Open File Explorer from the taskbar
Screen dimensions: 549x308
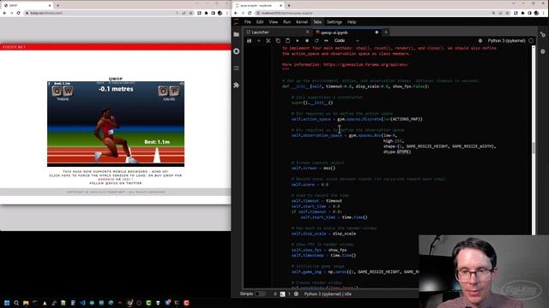[x=26, y=303]
